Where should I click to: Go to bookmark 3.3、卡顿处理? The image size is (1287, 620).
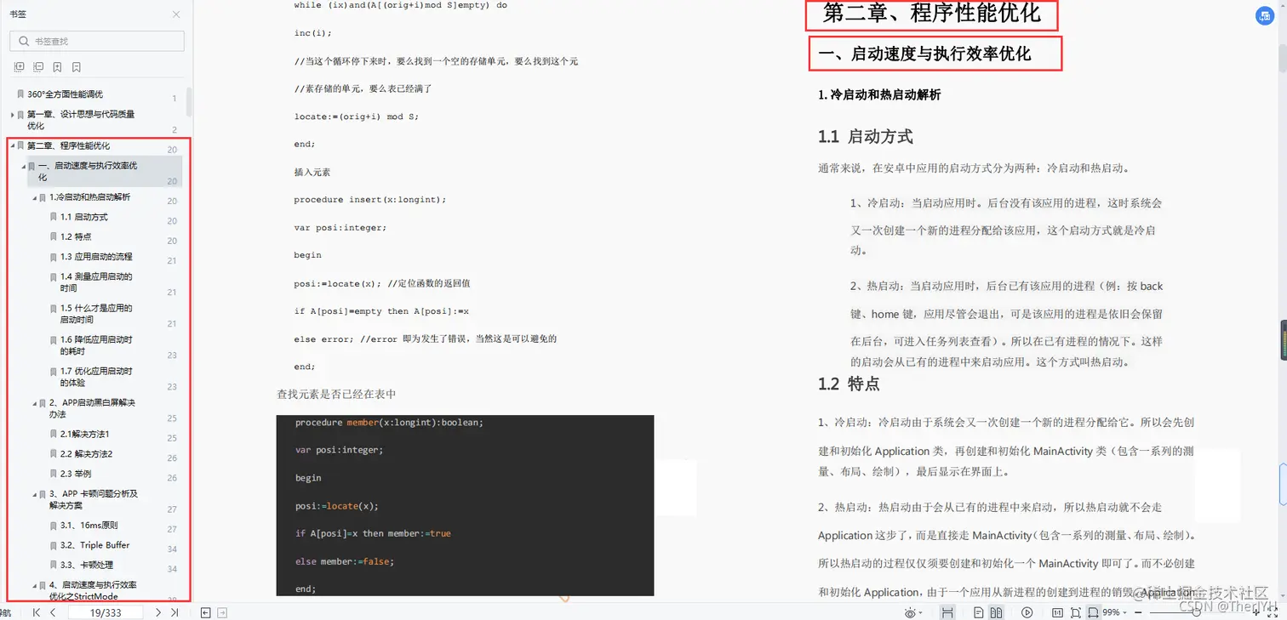click(x=87, y=565)
